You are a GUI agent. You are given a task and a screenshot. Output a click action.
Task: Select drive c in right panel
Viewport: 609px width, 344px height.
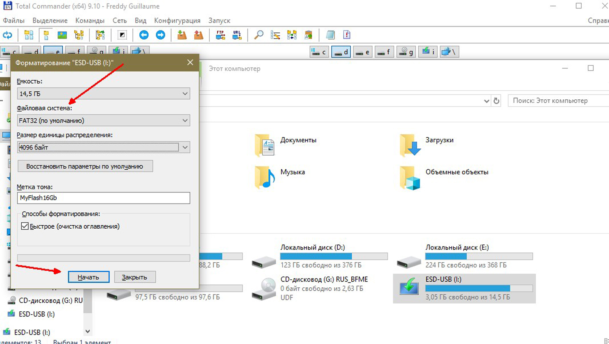coord(319,52)
